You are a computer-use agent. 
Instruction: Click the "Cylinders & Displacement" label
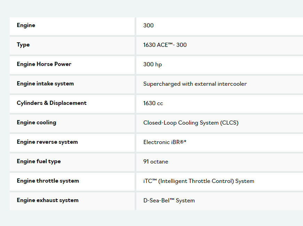(x=52, y=103)
